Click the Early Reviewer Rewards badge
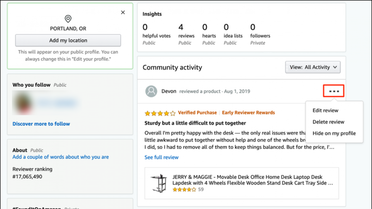The width and height of the screenshot is (372, 209). pos(248,113)
